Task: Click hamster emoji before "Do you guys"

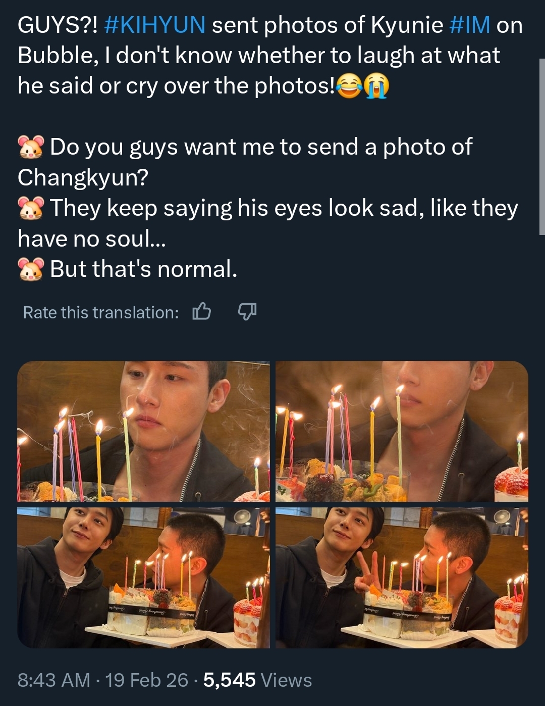Action: click(x=31, y=147)
